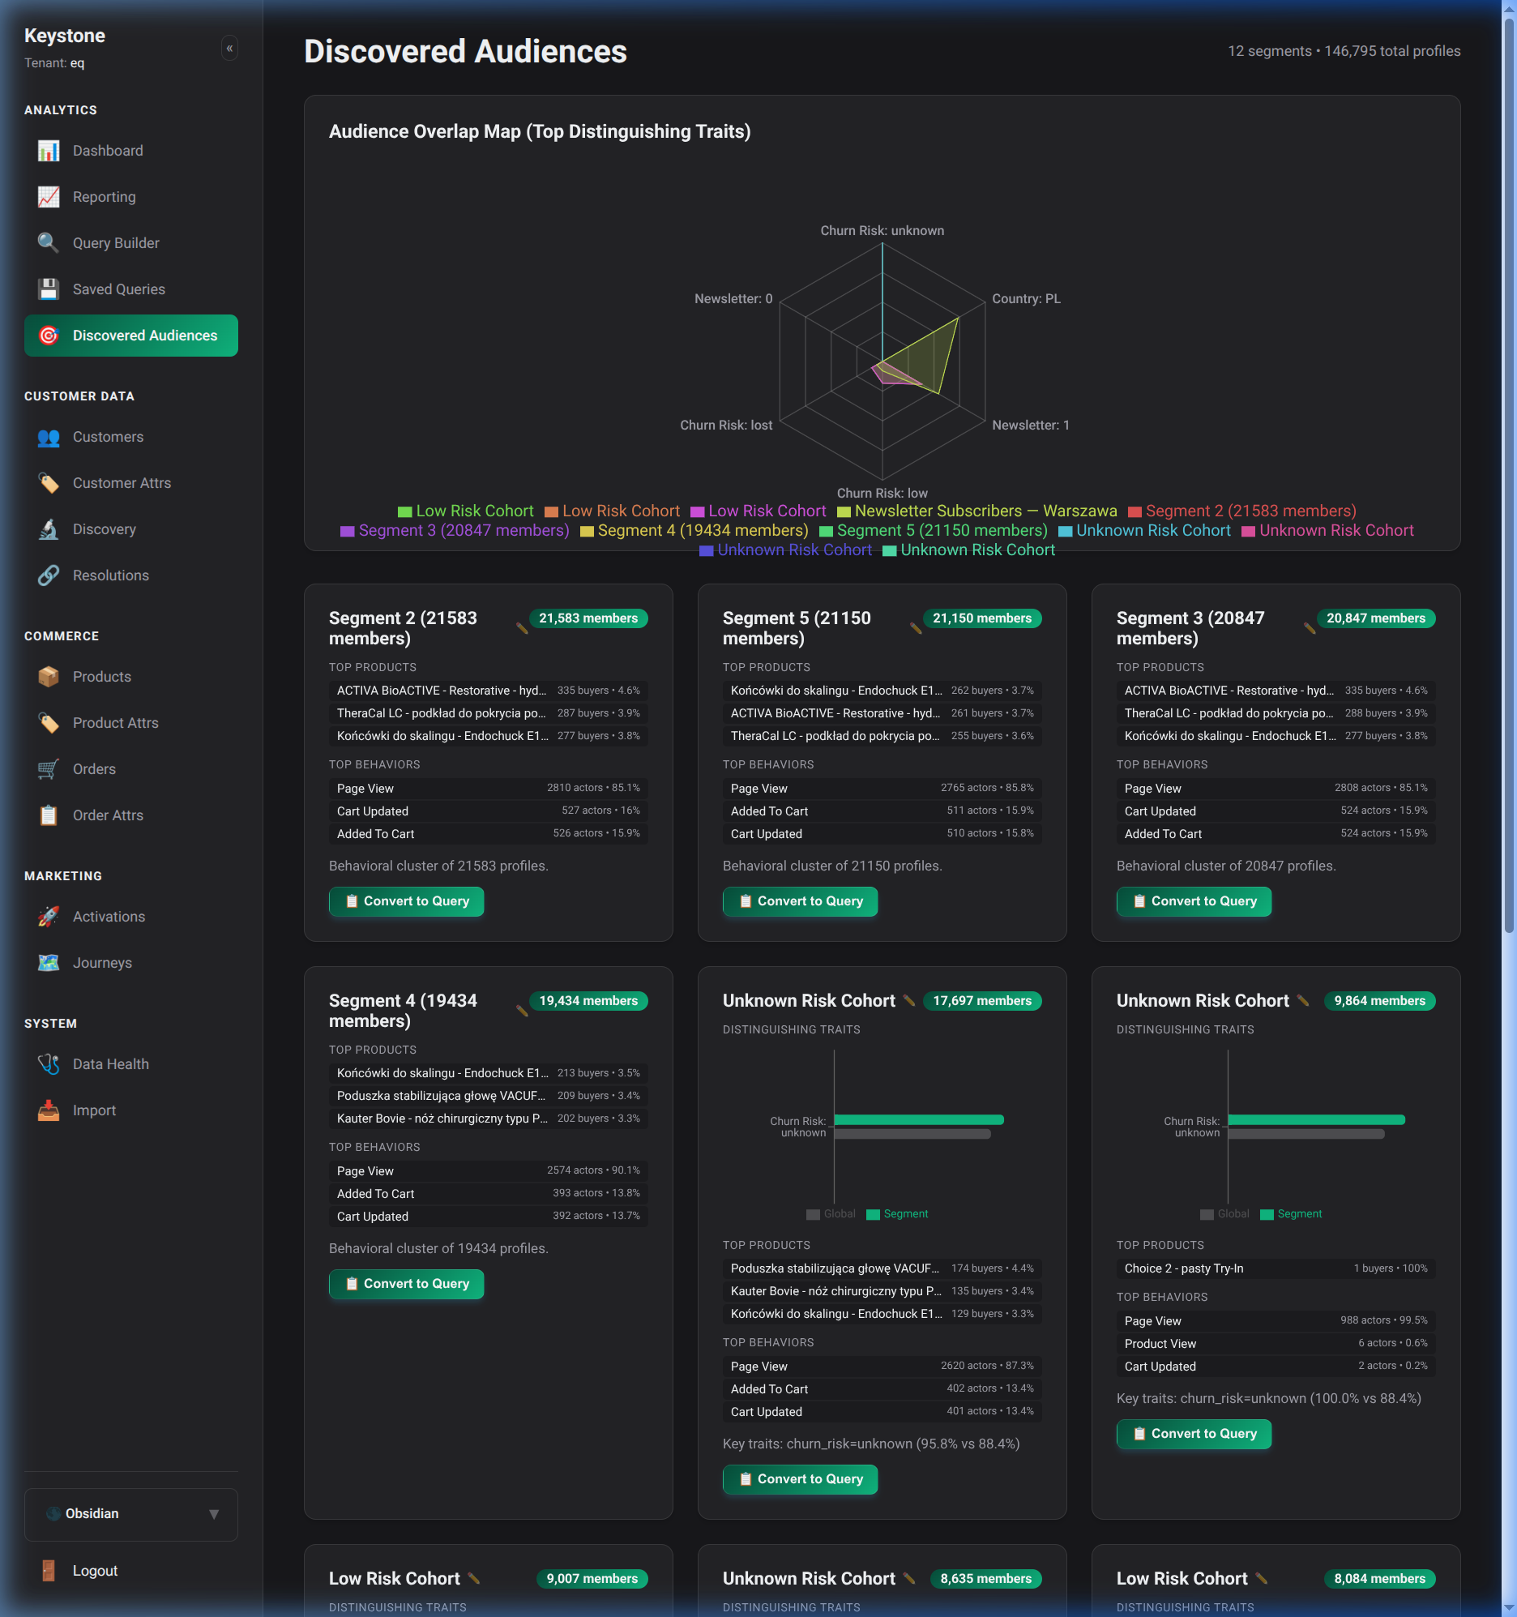This screenshot has width=1517, height=1617.
Task: Click the Dashboard bar chart icon
Action: [x=49, y=151]
